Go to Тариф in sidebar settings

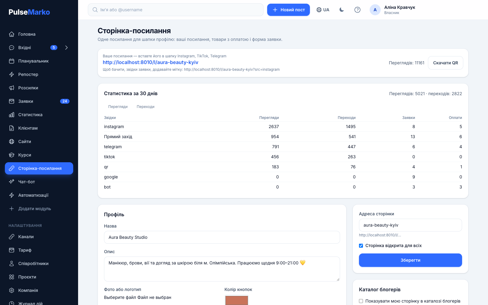coord(39,250)
